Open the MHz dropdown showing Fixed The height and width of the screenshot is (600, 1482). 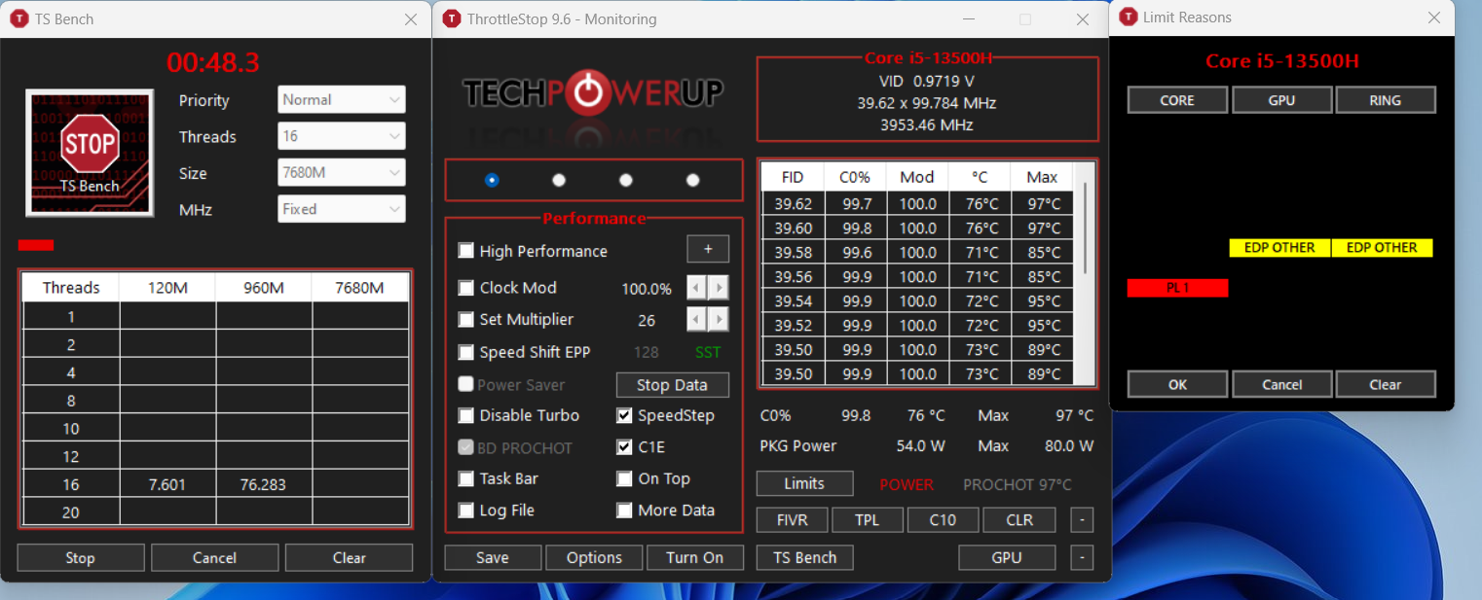pos(342,209)
